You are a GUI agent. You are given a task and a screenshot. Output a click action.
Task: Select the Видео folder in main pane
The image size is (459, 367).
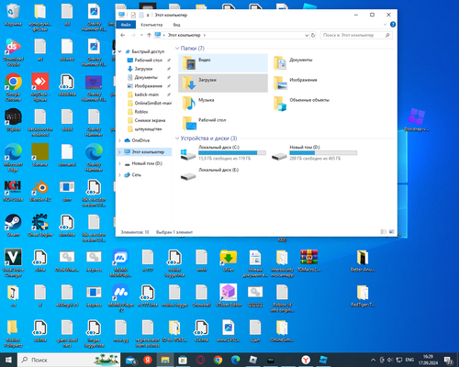[223, 63]
